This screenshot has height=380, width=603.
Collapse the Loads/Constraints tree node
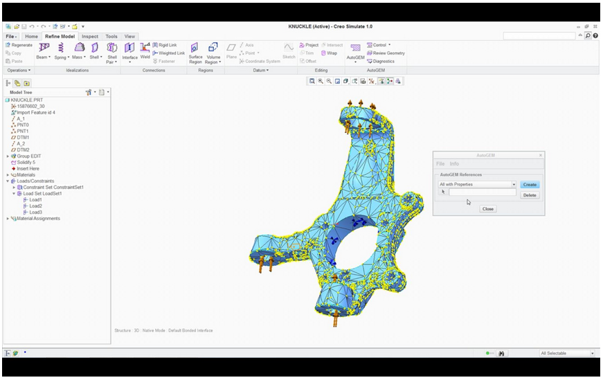point(8,181)
